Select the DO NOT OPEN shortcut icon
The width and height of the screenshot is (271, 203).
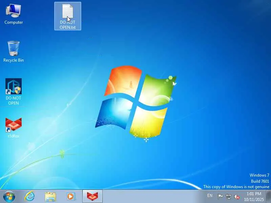(14, 92)
